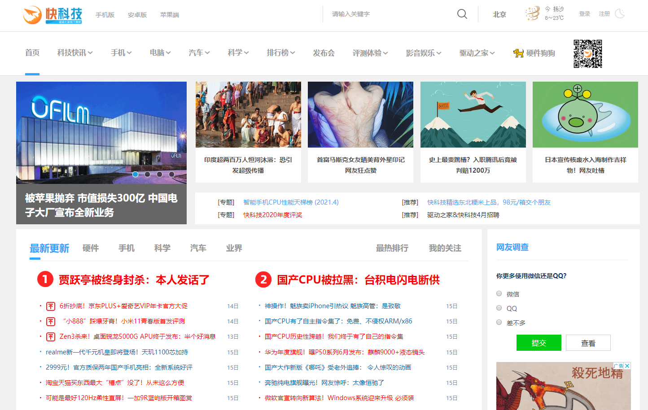Toggle night mode moon icon
648x410 pixels.
coord(620,13)
